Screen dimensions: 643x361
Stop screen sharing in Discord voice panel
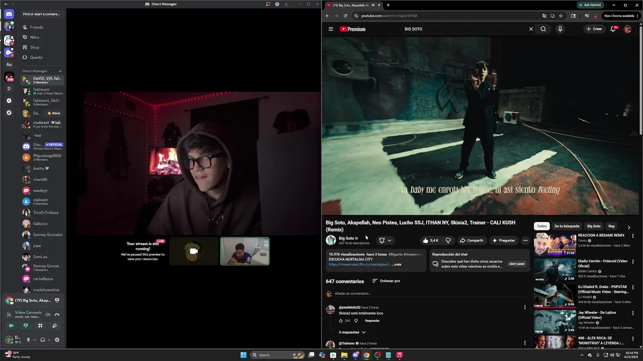(x=26, y=325)
